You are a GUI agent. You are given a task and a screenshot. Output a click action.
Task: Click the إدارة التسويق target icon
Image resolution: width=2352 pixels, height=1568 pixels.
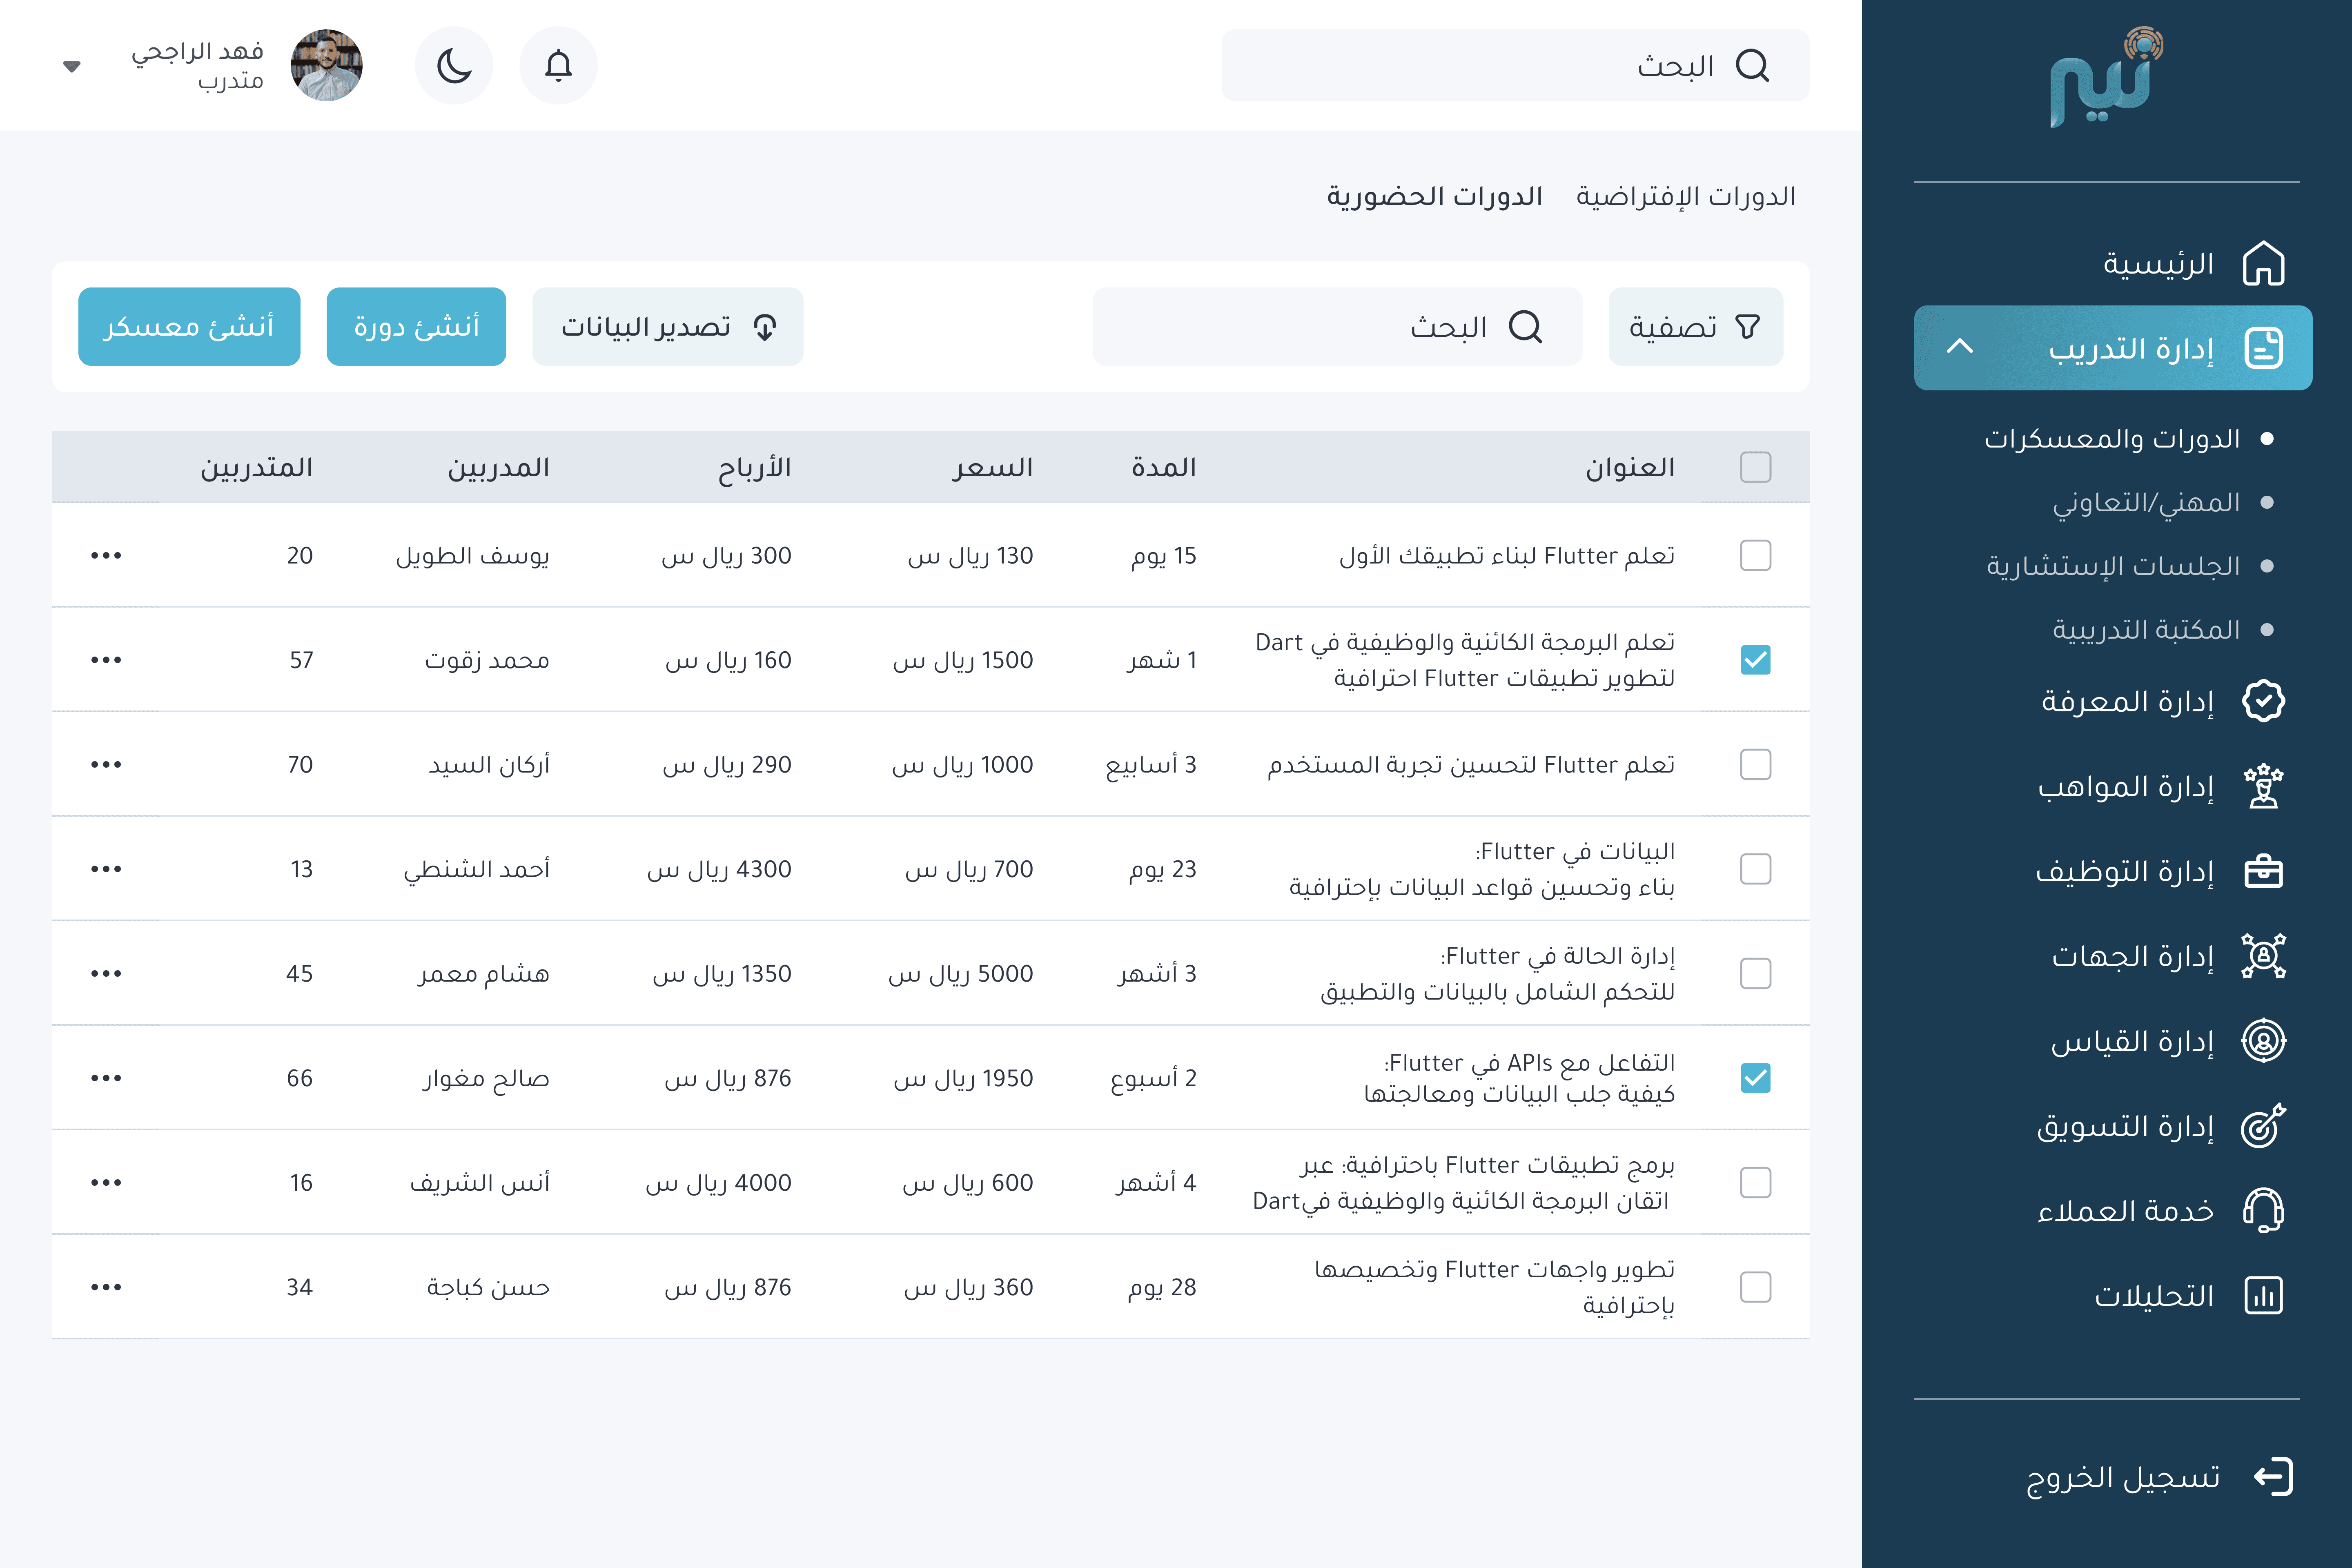tap(2263, 1126)
